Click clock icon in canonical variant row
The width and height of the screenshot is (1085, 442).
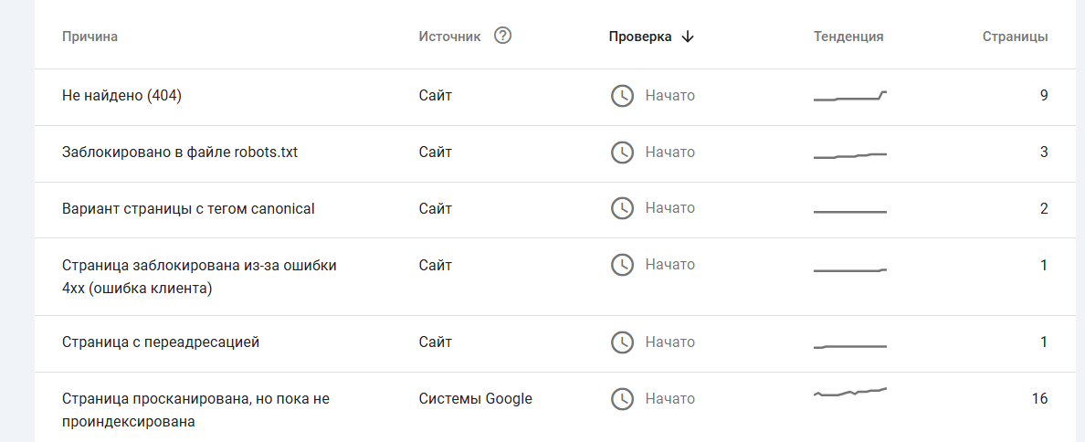click(x=622, y=208)
